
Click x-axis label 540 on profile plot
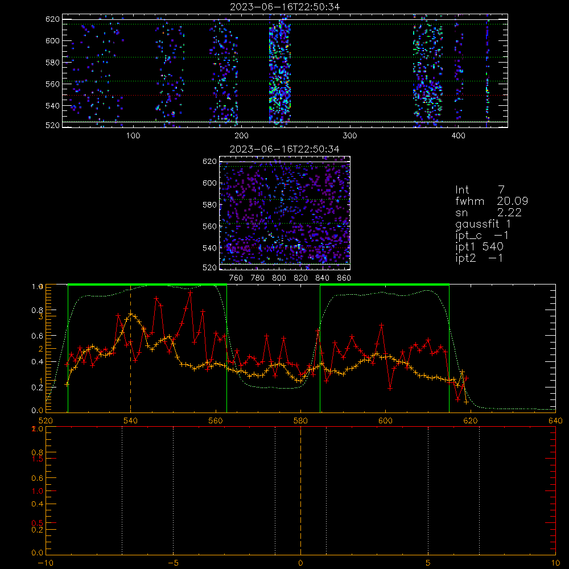131,420
